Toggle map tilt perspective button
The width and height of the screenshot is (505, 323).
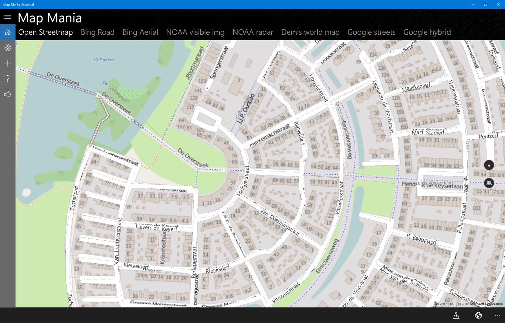(489, 183)
